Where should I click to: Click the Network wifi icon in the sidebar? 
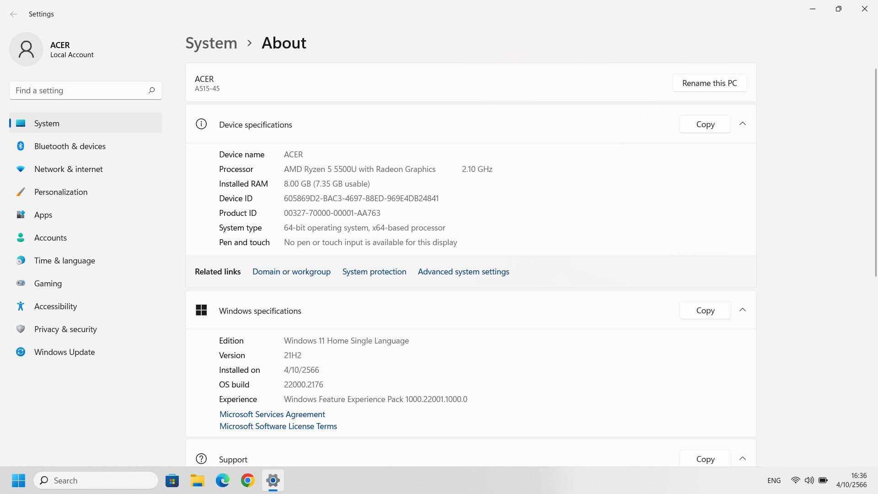tap(21, 169)
